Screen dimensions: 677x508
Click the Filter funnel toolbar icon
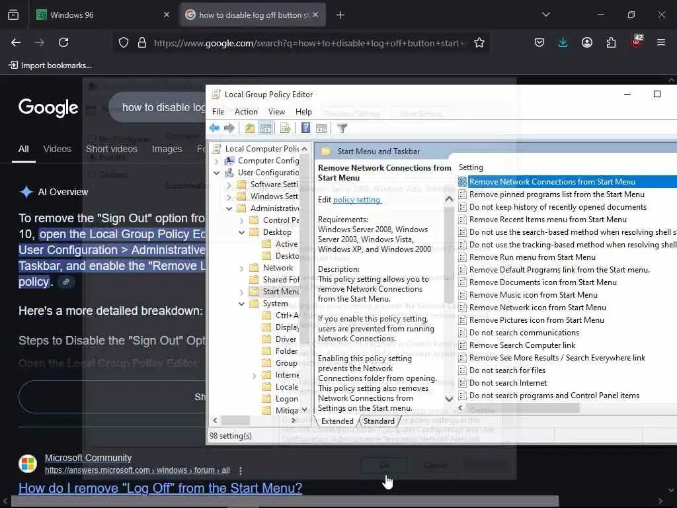coord(342,128)
